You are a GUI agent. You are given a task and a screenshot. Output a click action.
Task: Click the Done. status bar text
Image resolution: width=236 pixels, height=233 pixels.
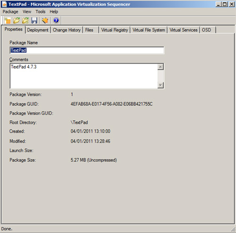tap(7, 229)
